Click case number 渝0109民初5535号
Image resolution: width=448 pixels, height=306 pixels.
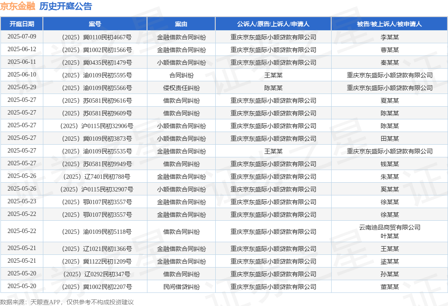pos(97,151)
